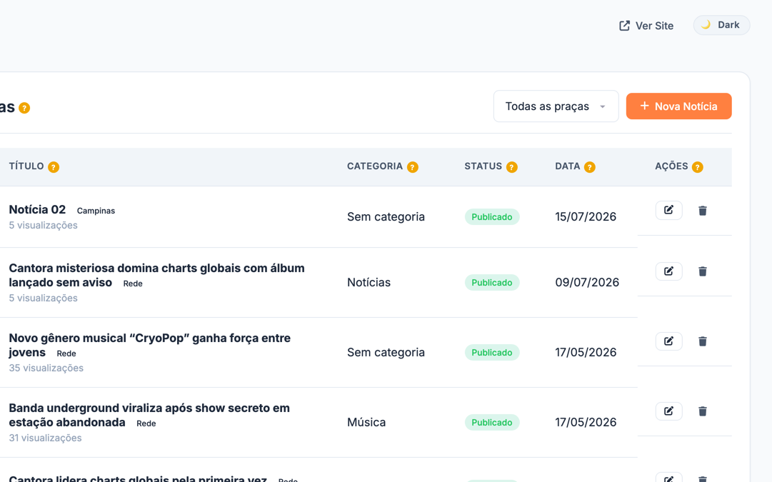Screen dimensions: 772x482
Task: Click the external-link icon beside Ver Site
Action: (x=624, y=26)
